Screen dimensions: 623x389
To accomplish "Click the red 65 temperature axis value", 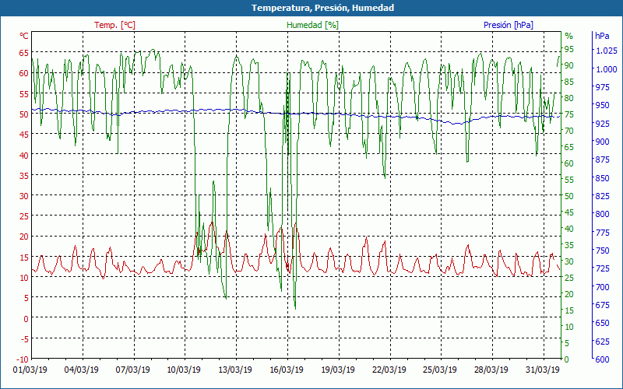I will pyautogui.click(x=24, y=53).
